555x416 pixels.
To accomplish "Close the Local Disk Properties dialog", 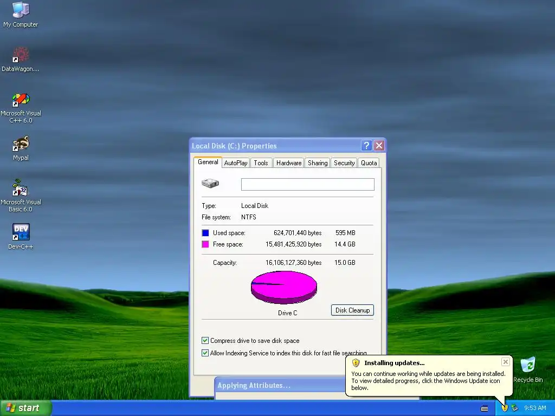I will point(379,145).
